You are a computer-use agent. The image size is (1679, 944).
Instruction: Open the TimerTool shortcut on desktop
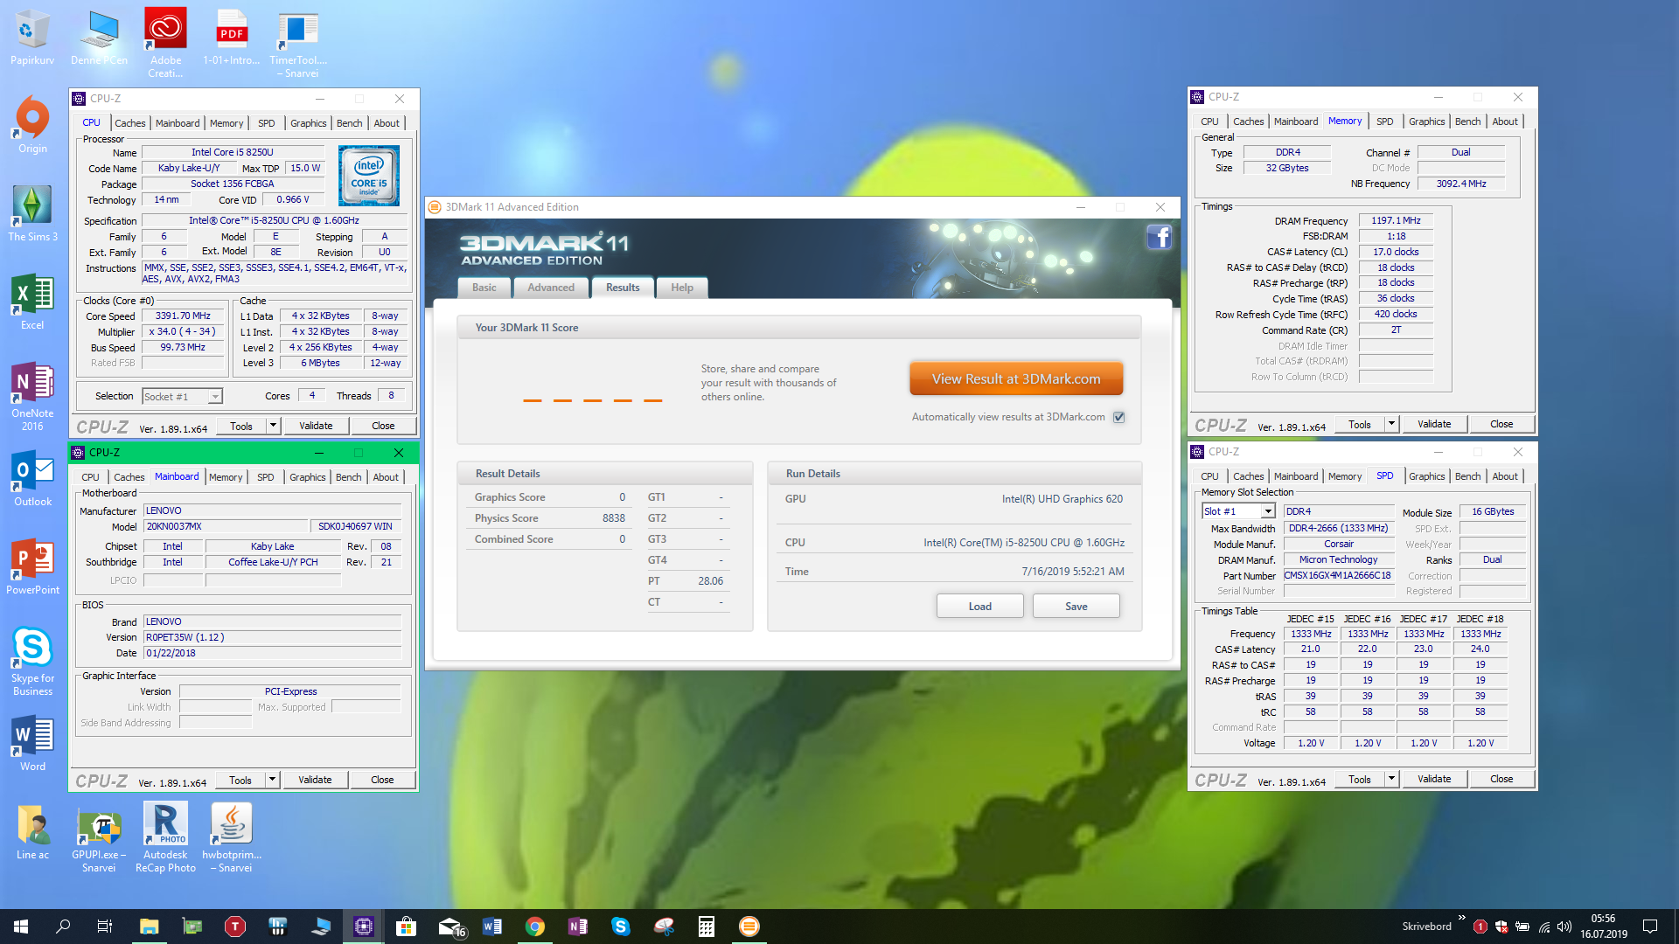(x=298, y=43)
